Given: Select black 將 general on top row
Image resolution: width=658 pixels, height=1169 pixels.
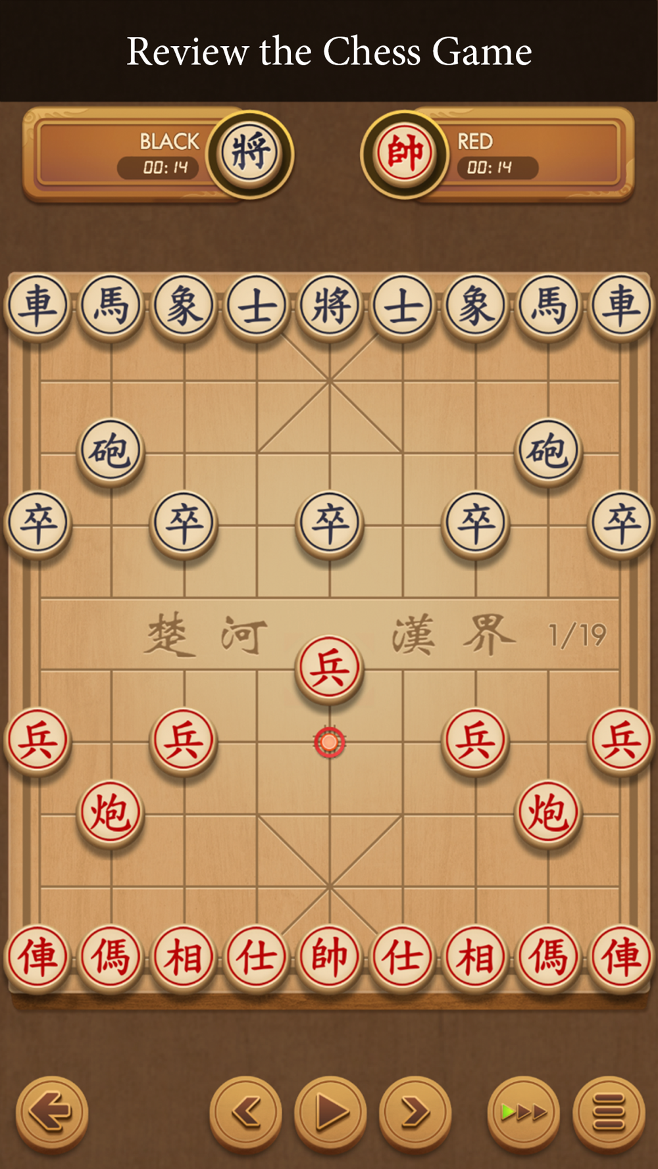Looking at the screenshot, I should (x=330, y=306).
